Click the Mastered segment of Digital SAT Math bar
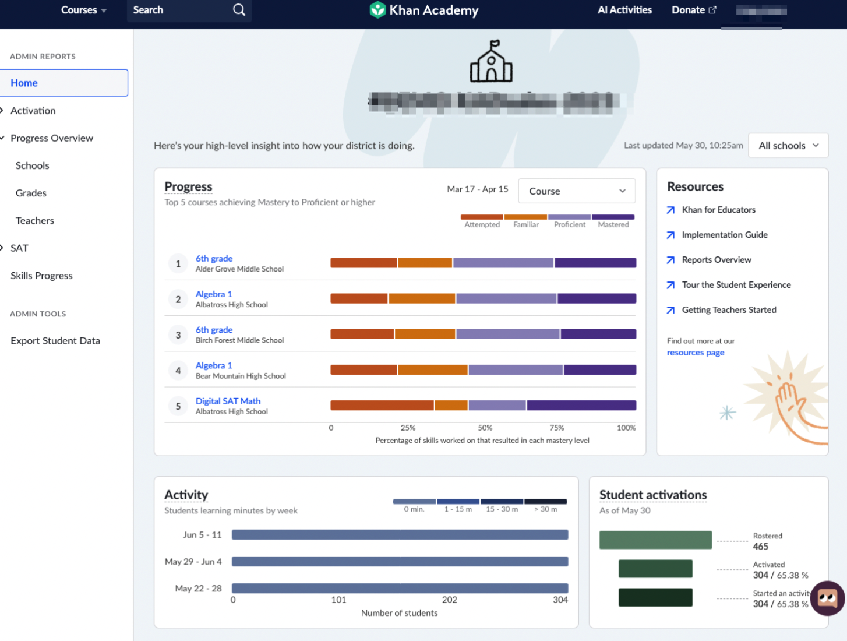 point(581,406)
